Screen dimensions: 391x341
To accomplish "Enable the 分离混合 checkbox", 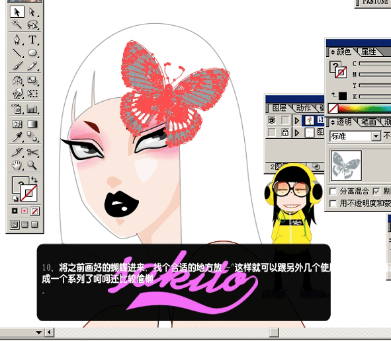I will [333, 191].
